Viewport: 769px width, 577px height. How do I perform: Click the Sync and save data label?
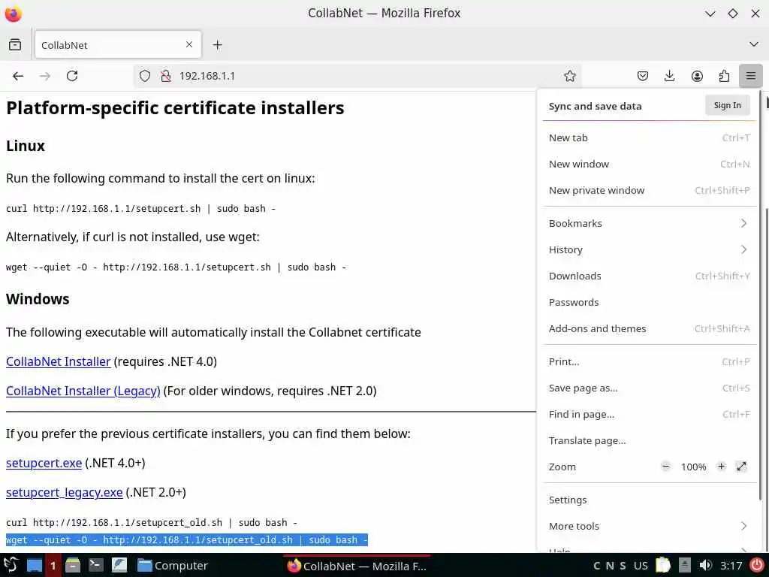point(595,106)
